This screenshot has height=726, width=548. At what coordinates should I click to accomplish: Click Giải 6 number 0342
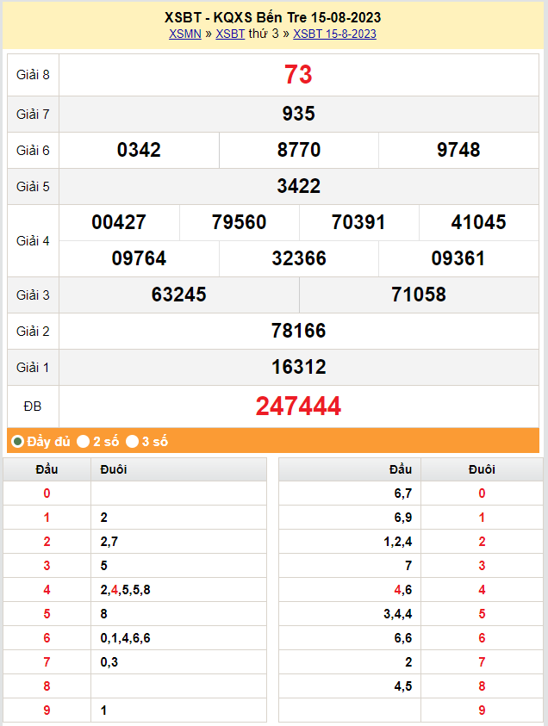pos(139,150)
